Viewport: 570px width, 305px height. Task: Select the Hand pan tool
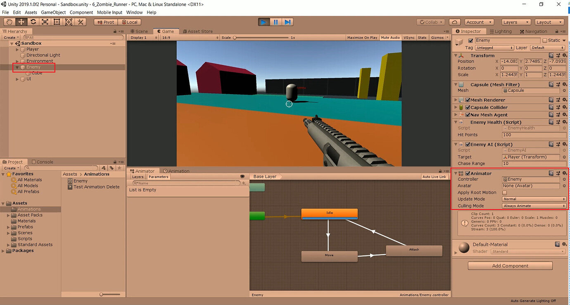click(9, 21)
